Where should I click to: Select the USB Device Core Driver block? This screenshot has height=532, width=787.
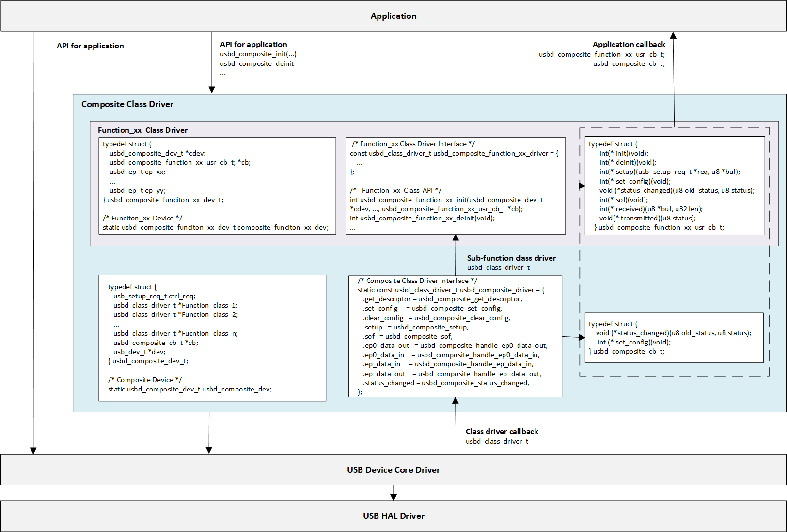click(393, 469)
